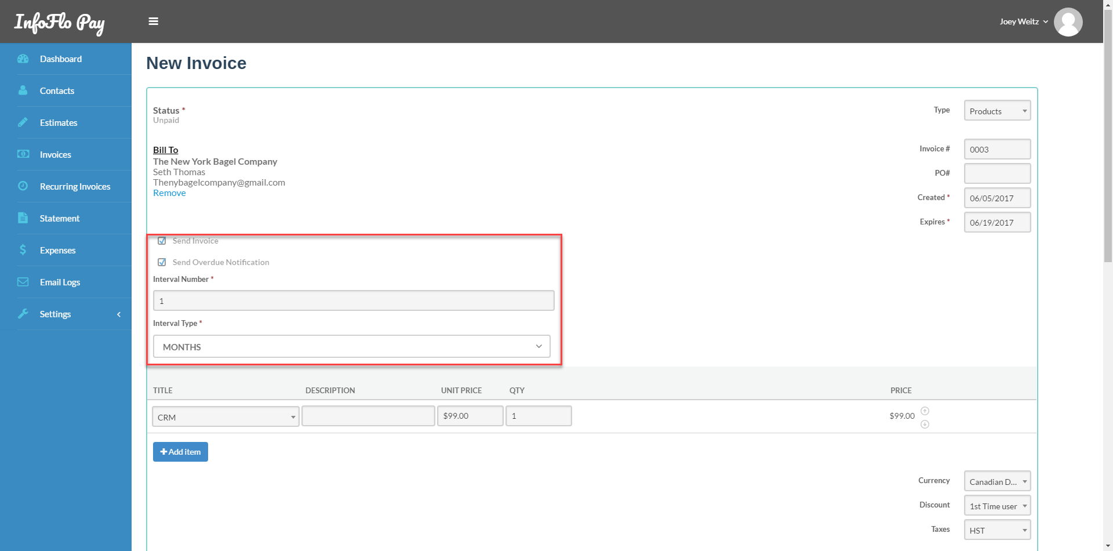This screenshot has width=1113, height=551.
Task: Click the Invoices money icon
Action: pyautogui.click(x=23, y=154)
